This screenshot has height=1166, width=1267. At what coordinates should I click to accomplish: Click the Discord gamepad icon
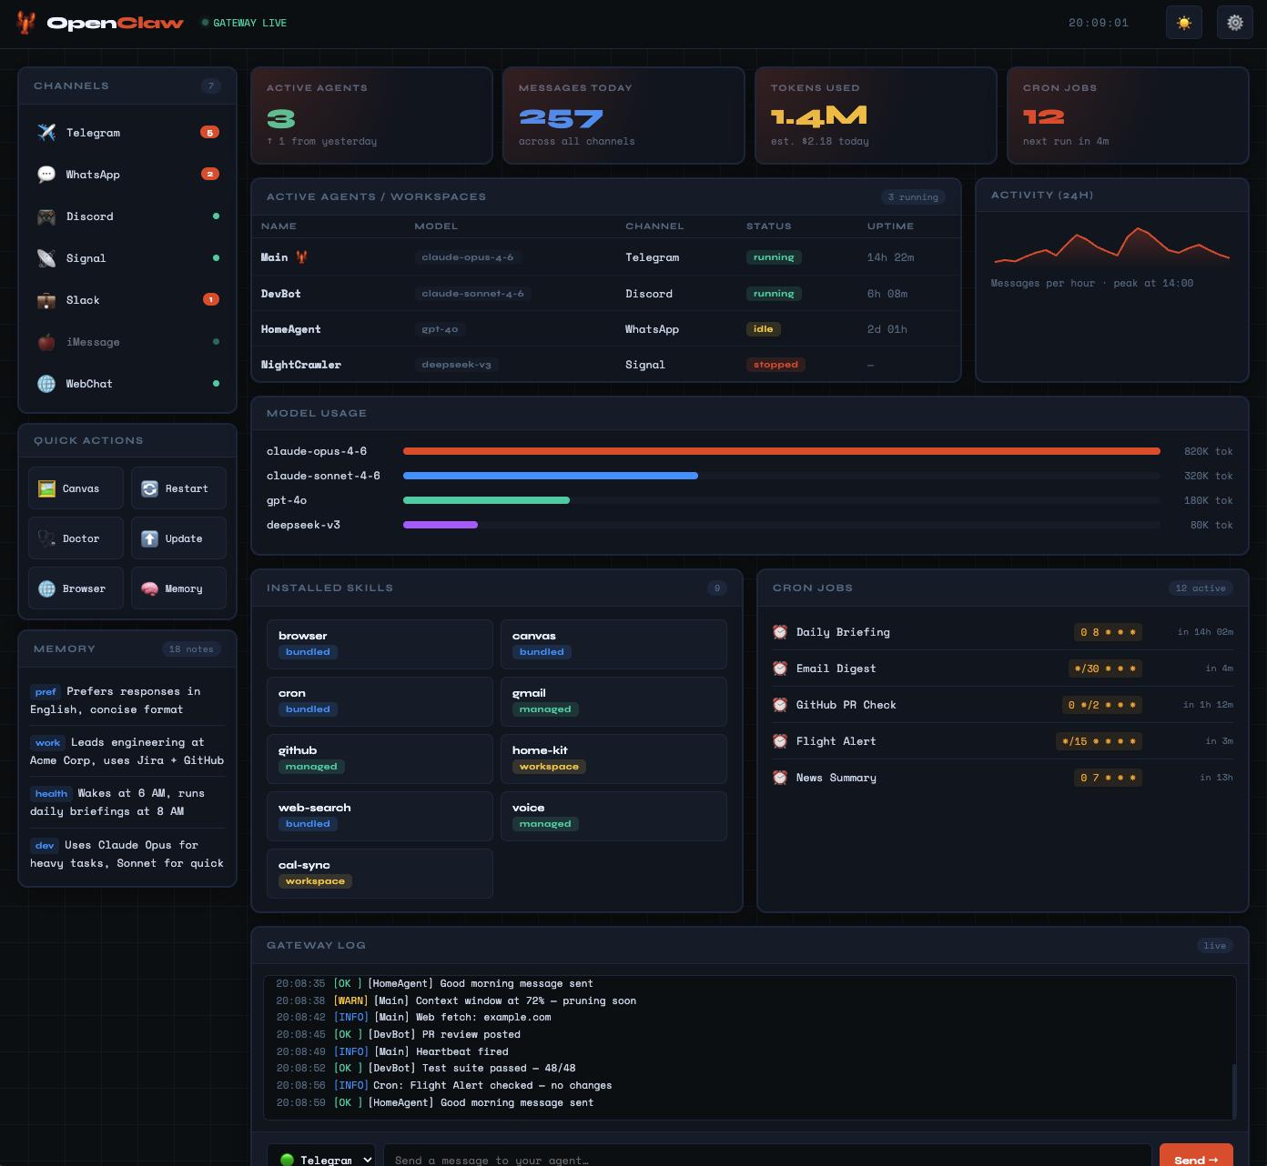tap(46, 216)
